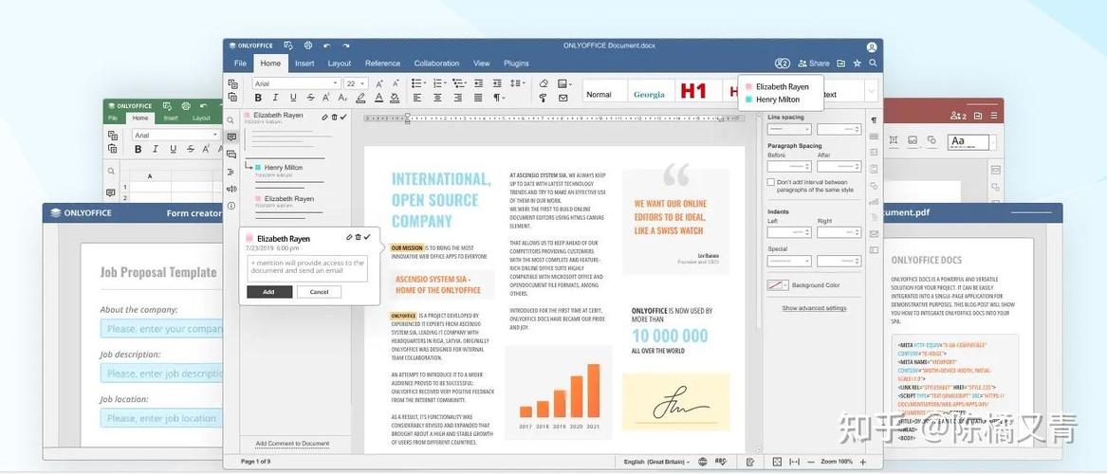The height and width of the screenshot is (474, 1107).
Task: Click the clear style eraser icon
Action: (x=544, y=83)
